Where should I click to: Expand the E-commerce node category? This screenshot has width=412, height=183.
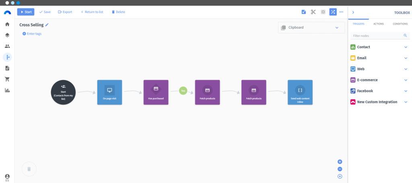coord(406,80)
